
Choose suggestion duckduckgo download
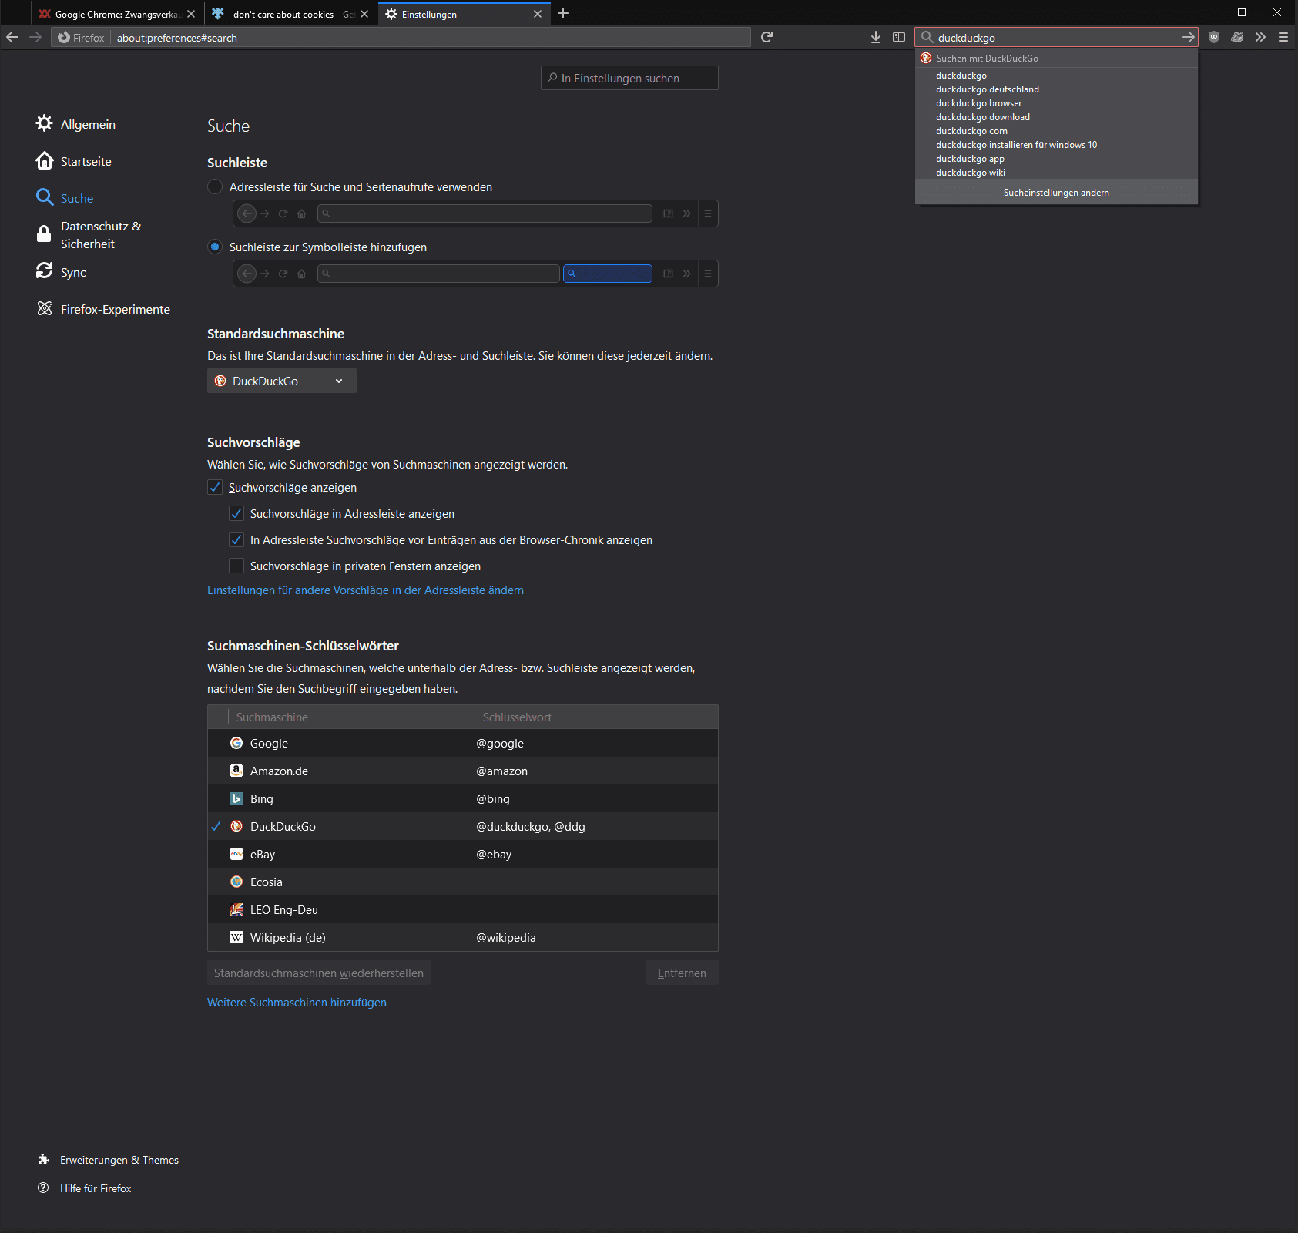point(1056,117)
